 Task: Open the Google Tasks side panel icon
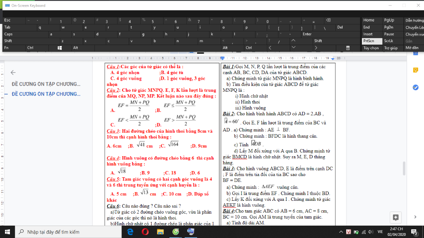click(416, 88)
